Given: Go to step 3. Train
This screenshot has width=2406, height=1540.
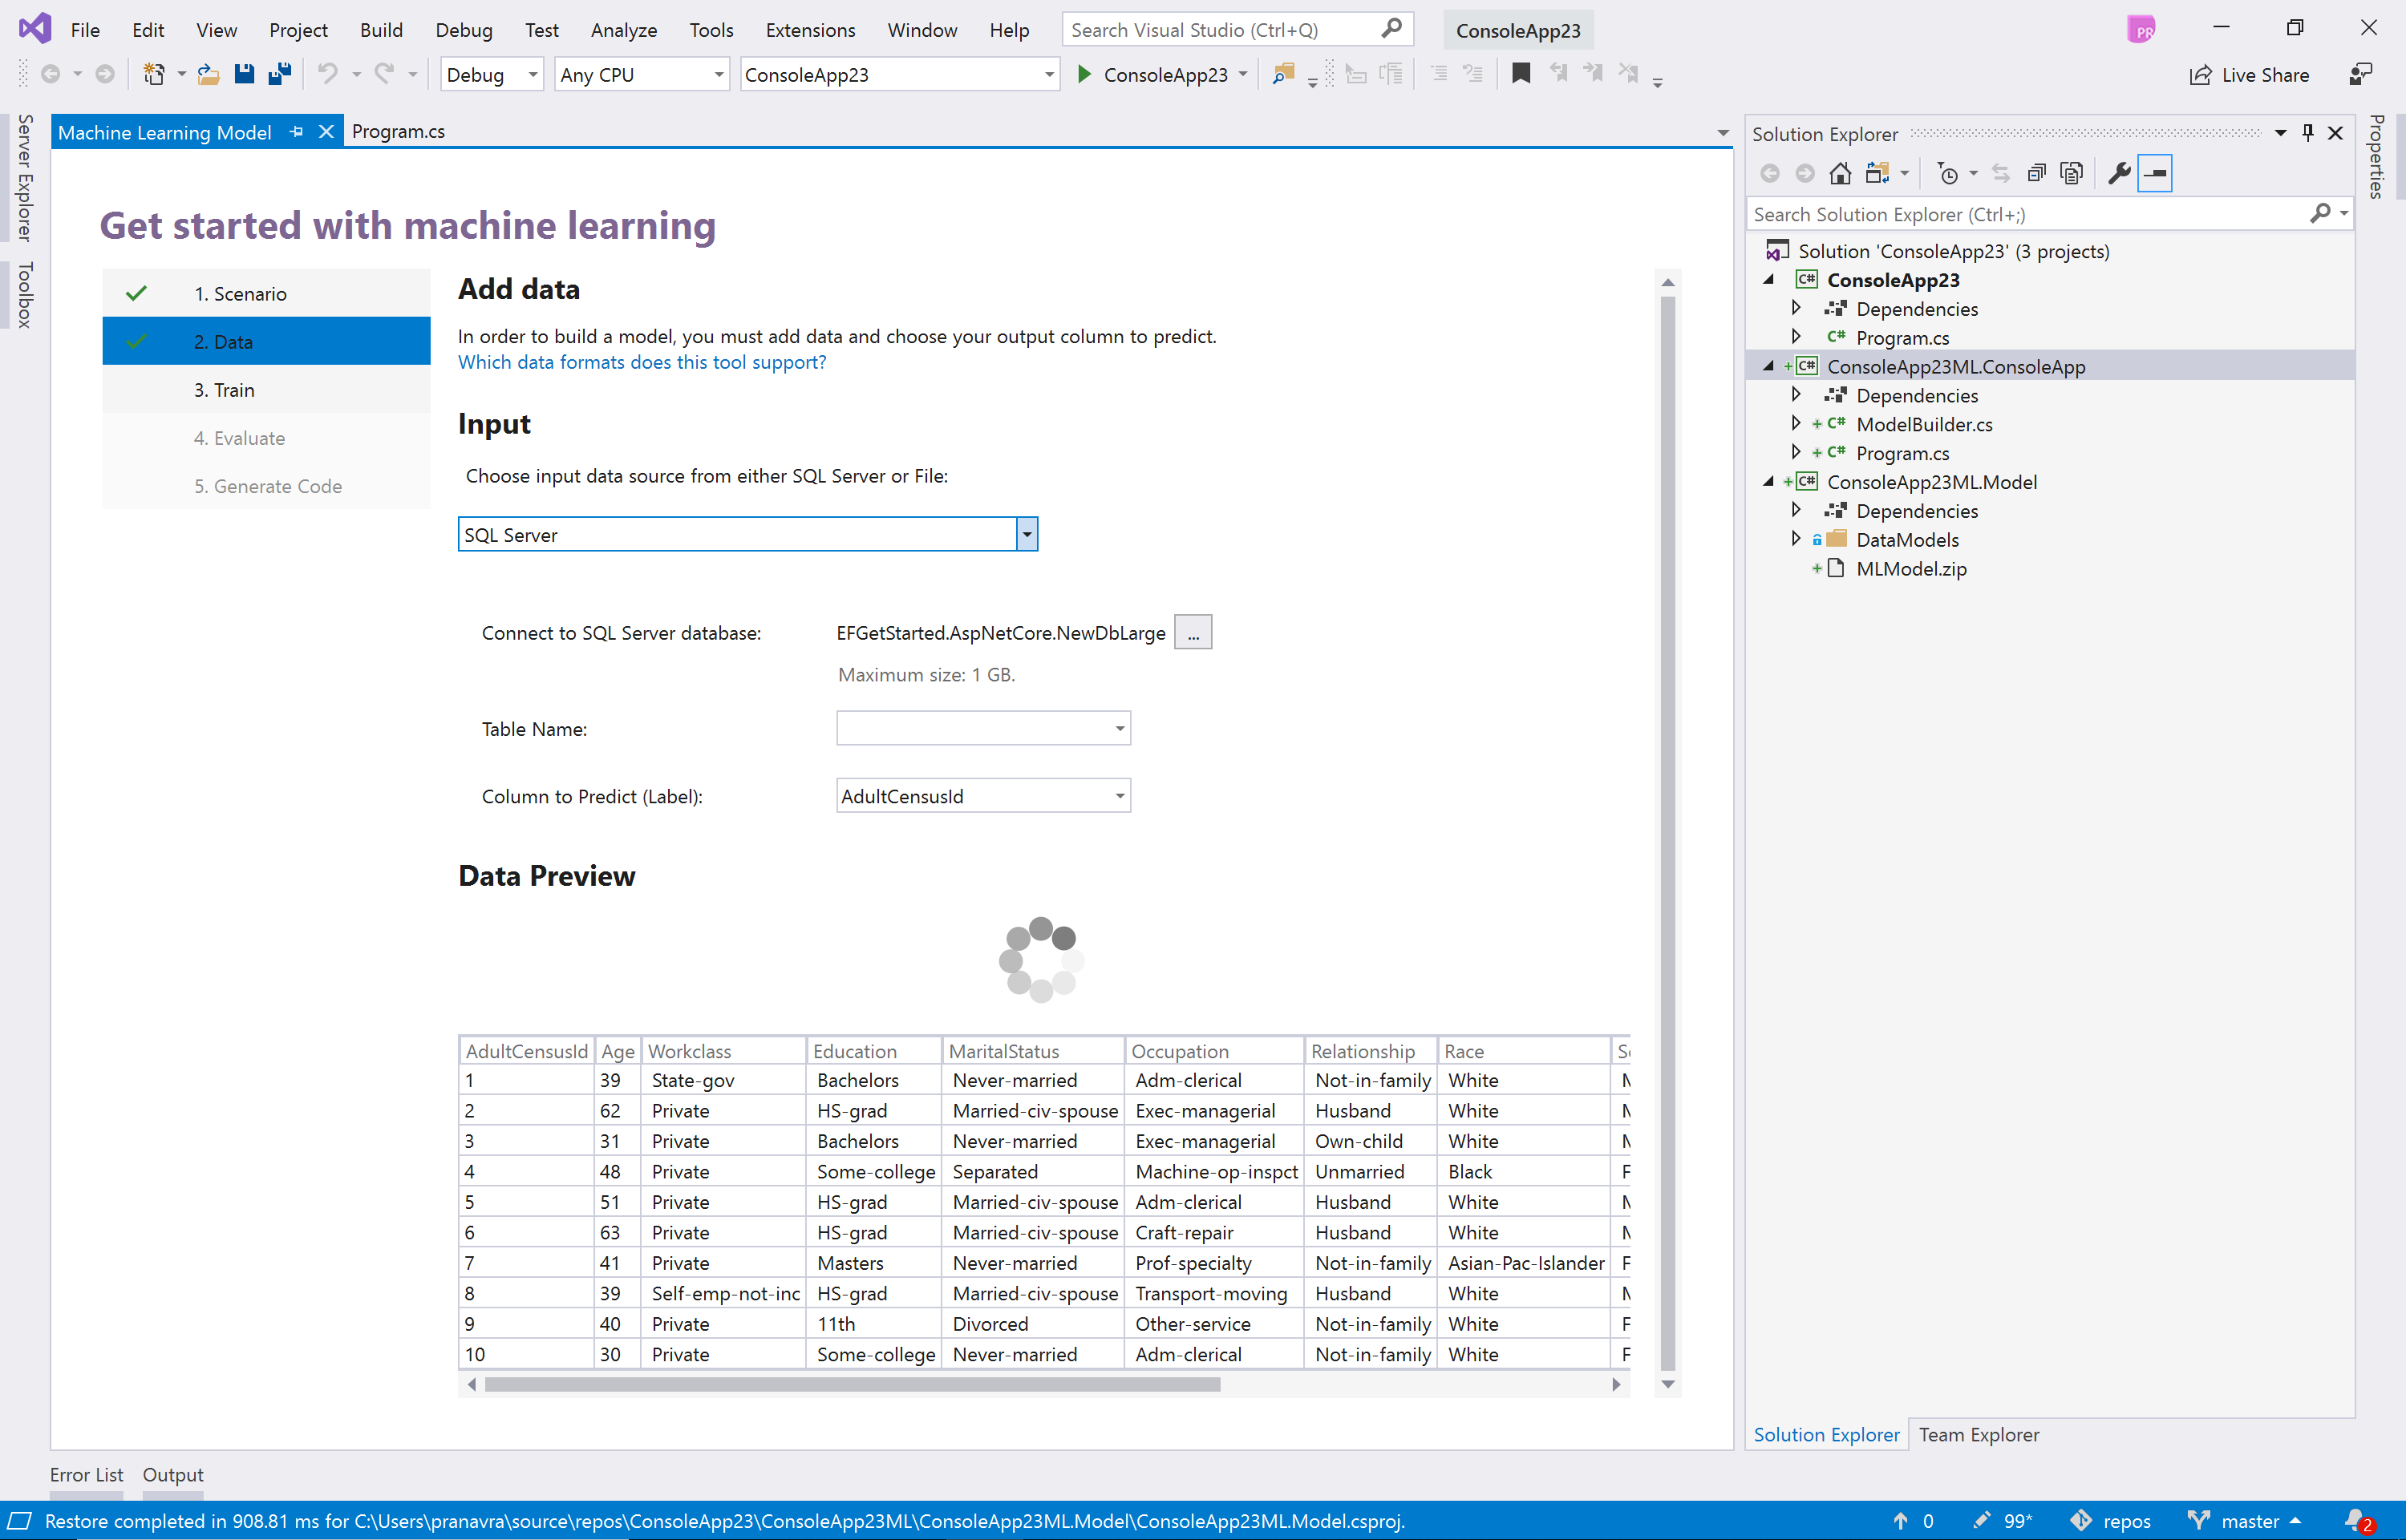Looking at the screenshot, I should [x=266, y=390].
